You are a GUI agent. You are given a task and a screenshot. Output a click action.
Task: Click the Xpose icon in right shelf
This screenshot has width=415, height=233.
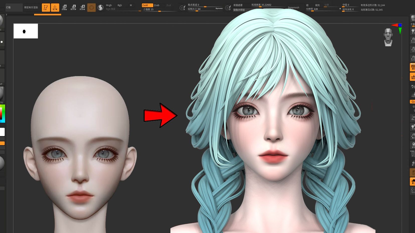(x=413, y=191)
